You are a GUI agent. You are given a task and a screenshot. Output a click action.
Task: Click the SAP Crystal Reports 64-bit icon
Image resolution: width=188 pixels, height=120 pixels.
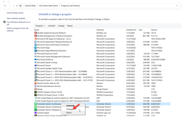[x=35, y=101]
